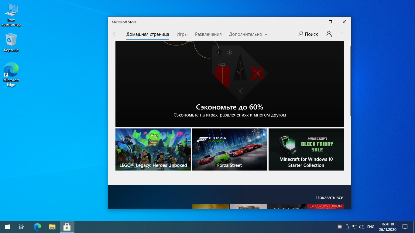Click the VMware tools tray icon

[x=340, y=227]
